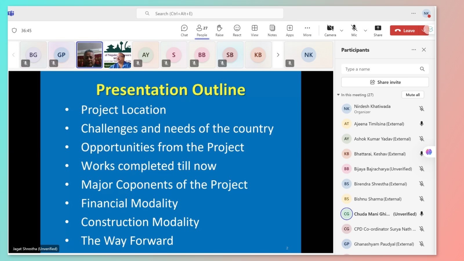Expand Camera options dropdown arrow
The width and height of the screenshot is (464, 261).
pyautogui.click(x=342, y=30)
